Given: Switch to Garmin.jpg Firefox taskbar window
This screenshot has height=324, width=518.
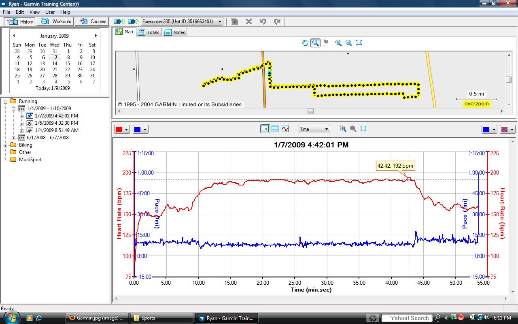Looking at the screenshot, I should click(97, 318).
